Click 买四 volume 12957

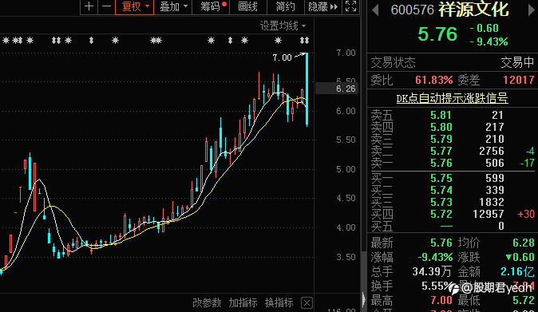489,215
